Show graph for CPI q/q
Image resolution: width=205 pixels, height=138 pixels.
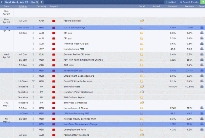pos(202,33)
